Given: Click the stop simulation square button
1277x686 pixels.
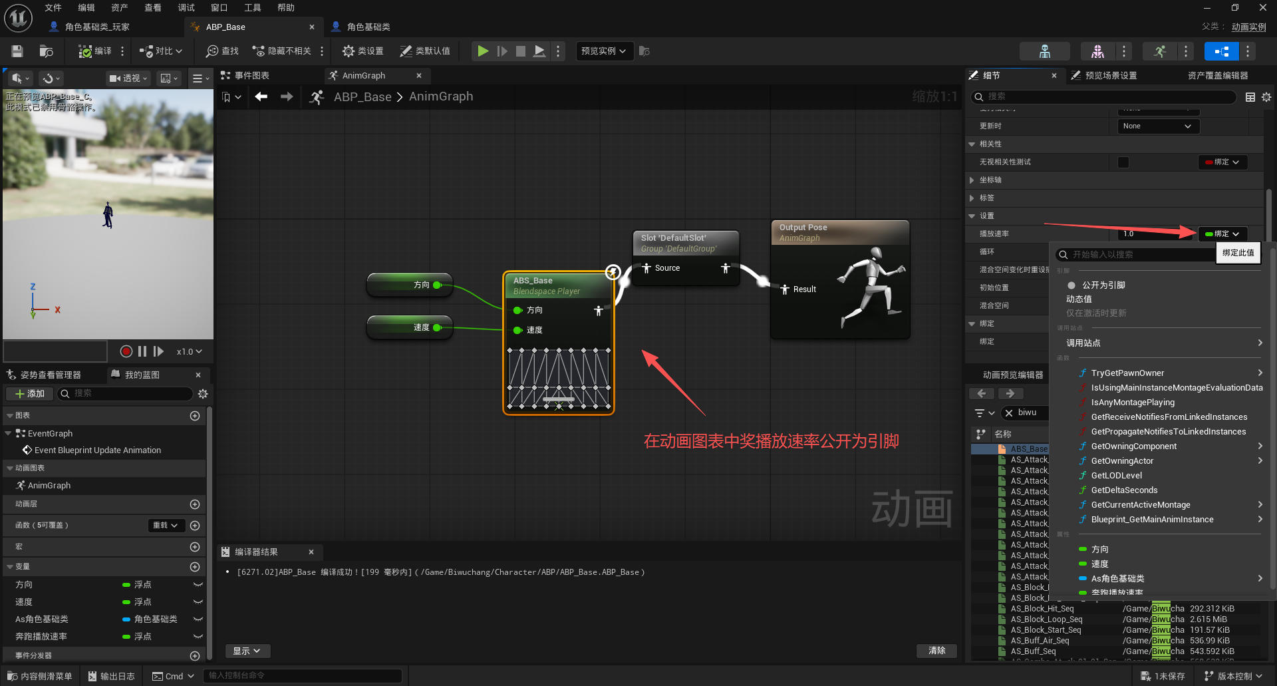Looking at the screenshot, I should click(x=521, y=51).
